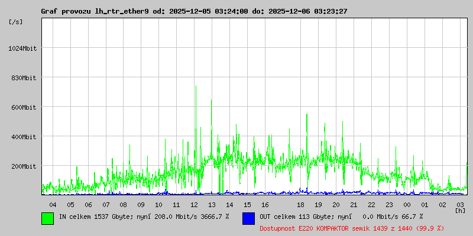The height and width of the screenshot is (236, 473).
Task: Click the [/s] unit label
Action: 16,22
